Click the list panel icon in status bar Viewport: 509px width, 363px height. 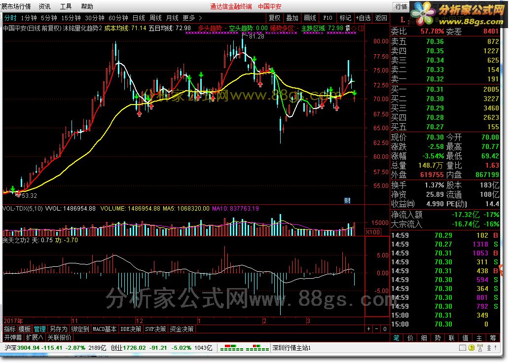(x=463, y=348)
